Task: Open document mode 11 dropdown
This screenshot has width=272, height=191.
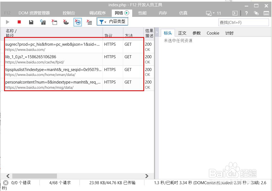Action: [x=213, y=13]
